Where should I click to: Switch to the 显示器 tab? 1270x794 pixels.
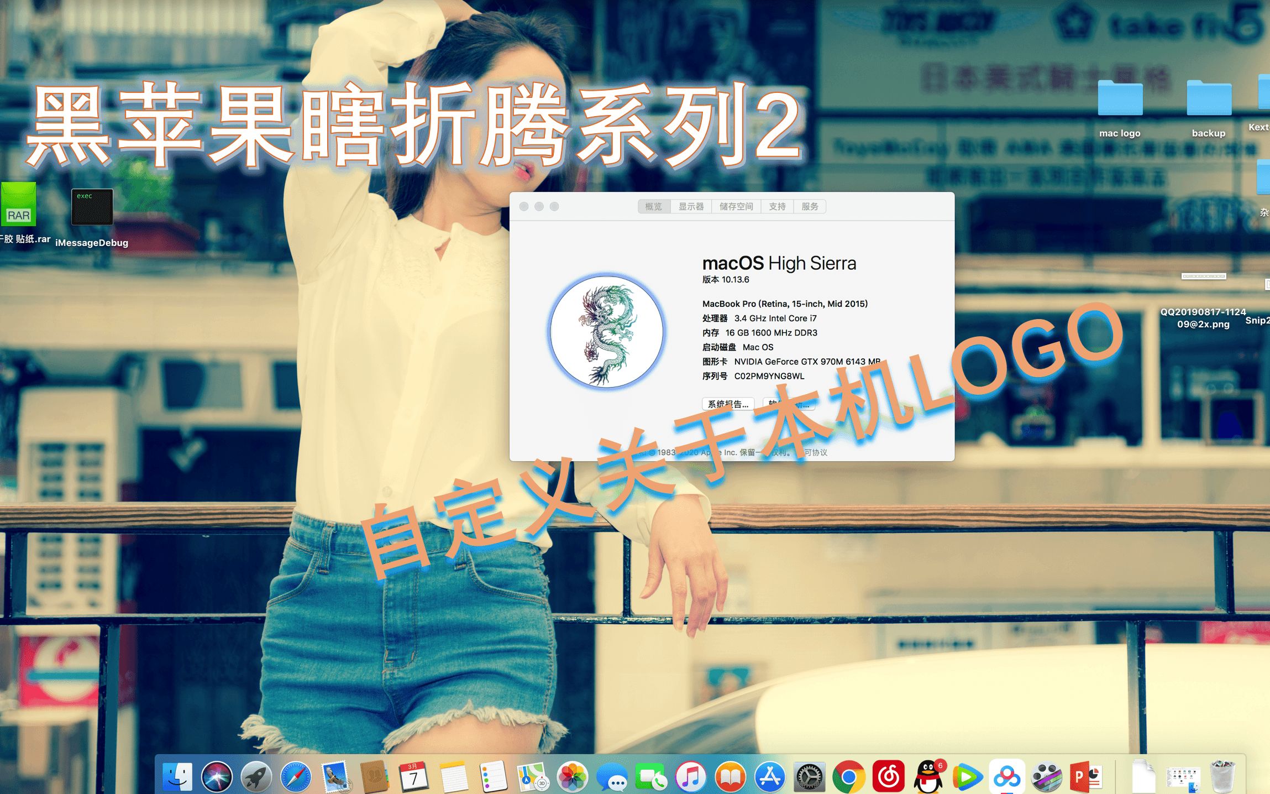click(x=690, y=206)
